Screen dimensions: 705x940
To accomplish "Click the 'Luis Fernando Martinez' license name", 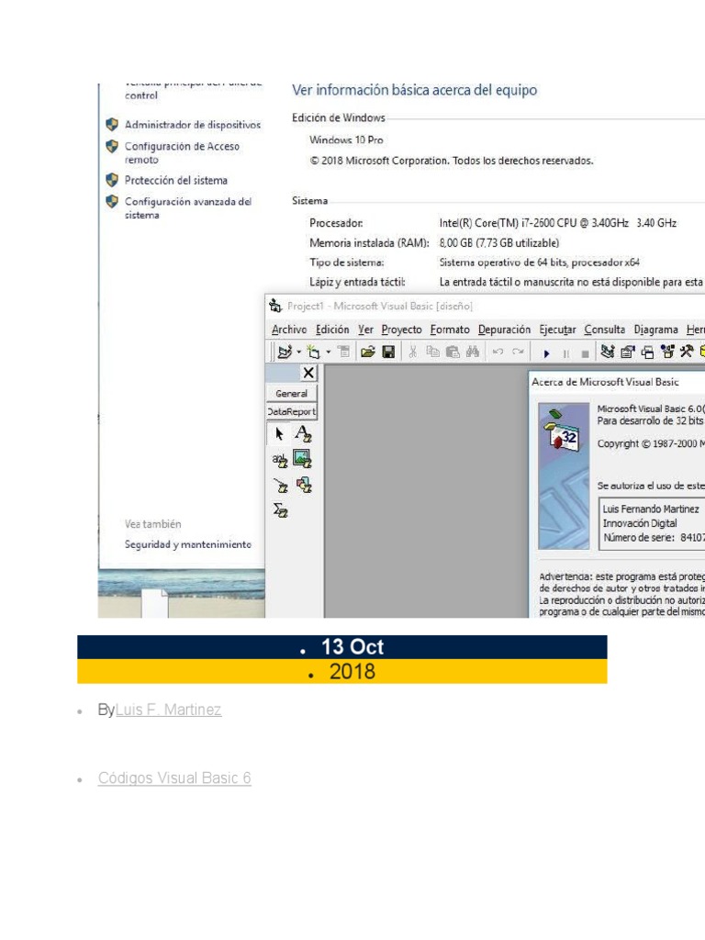I will tap(651, 509).
